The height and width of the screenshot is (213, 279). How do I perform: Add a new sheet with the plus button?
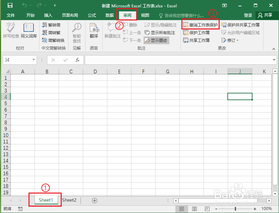94,200
